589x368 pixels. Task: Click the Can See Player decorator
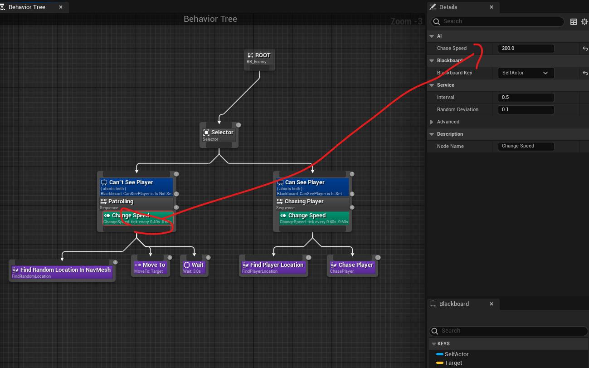(313, 187)
